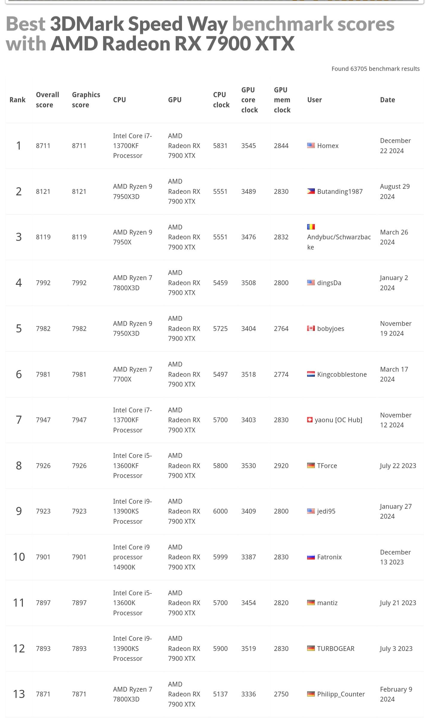Click the Graphics score column header

point(86,100)
